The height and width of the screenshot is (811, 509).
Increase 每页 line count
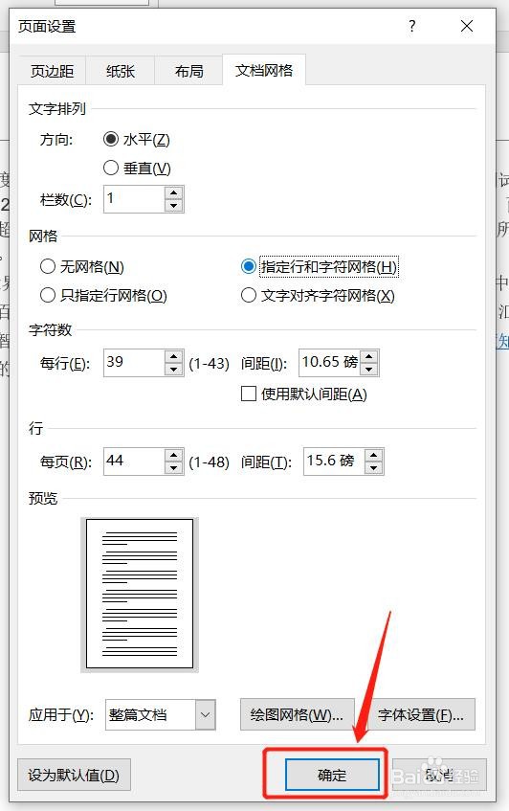coord(173,455)
